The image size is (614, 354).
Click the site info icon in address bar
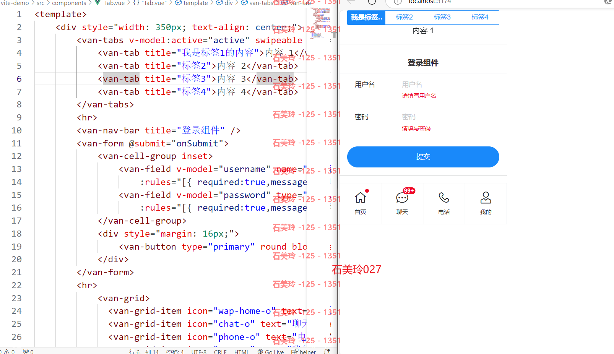tap(398, 2)
